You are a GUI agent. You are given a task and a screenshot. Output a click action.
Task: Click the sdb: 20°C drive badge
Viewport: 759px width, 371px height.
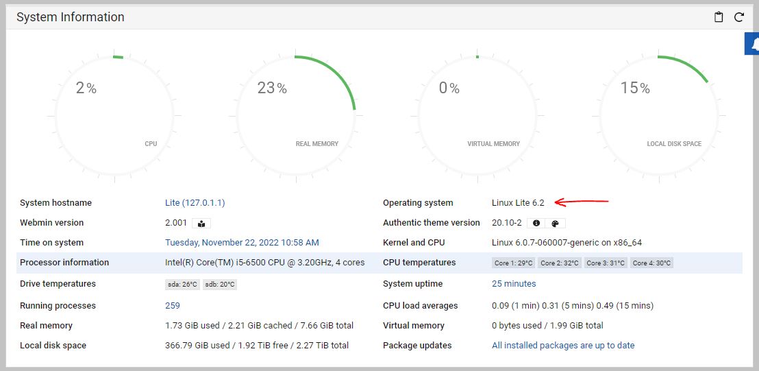click(220, 285)
